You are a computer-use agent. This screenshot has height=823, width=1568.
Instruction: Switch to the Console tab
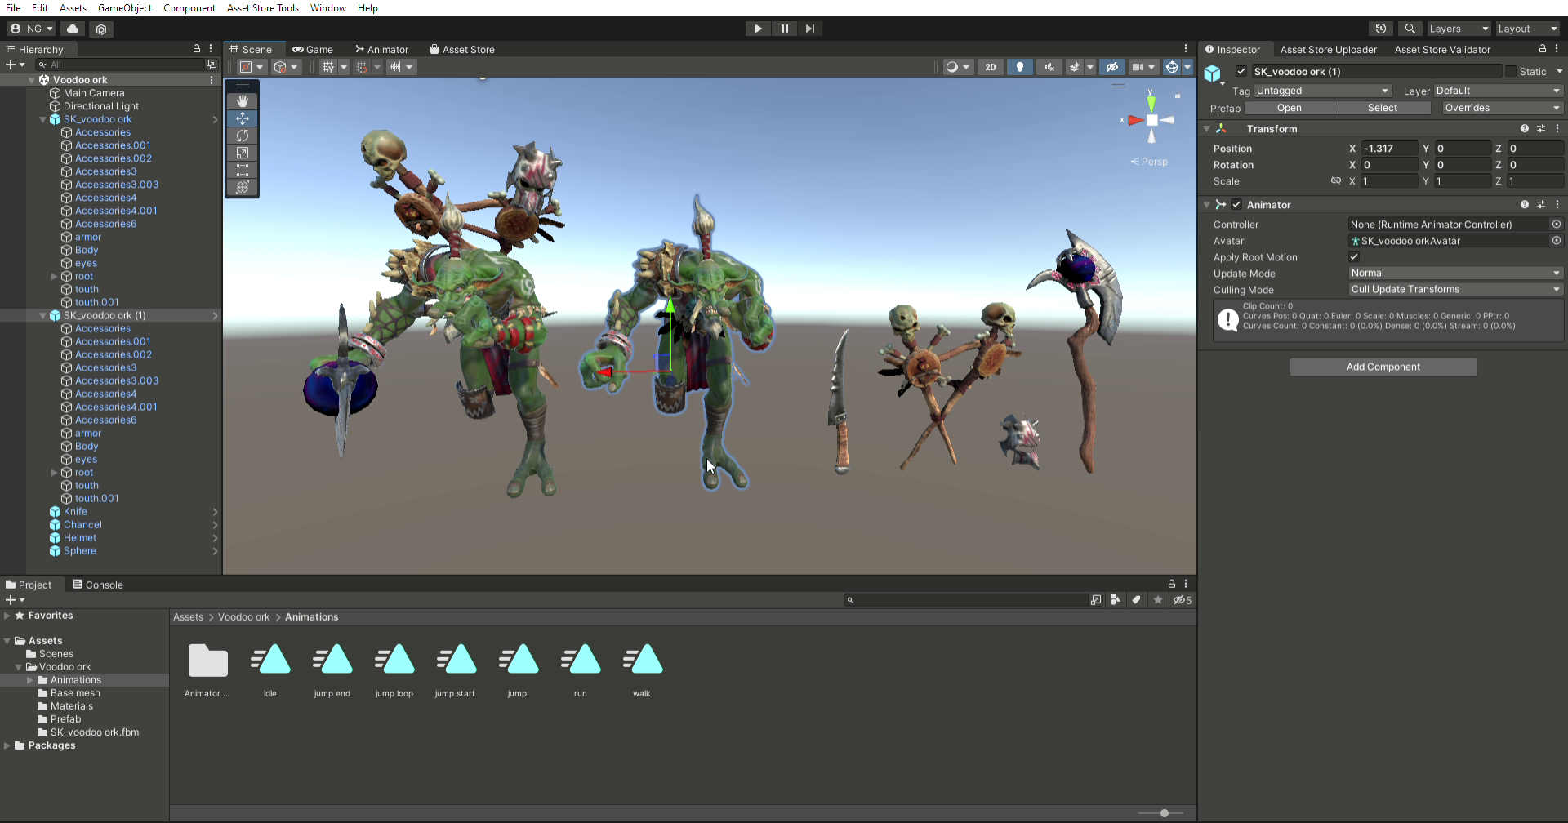pyautogui.click(x=98, y=585)
